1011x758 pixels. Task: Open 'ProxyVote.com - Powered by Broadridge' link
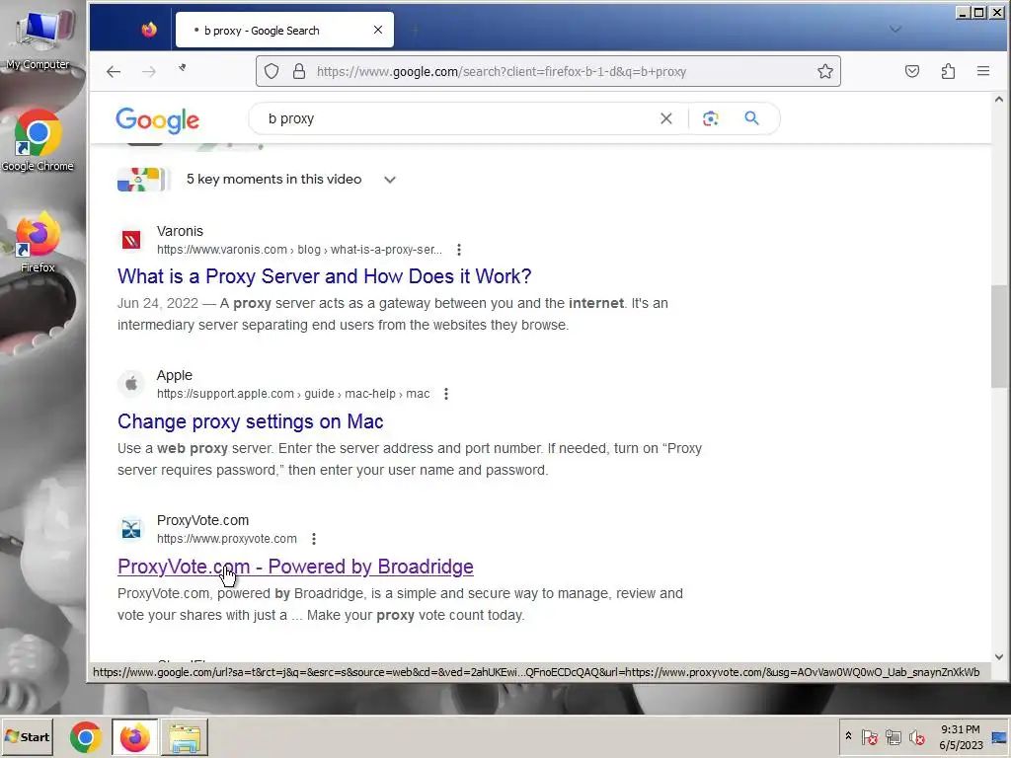[295, 567]
